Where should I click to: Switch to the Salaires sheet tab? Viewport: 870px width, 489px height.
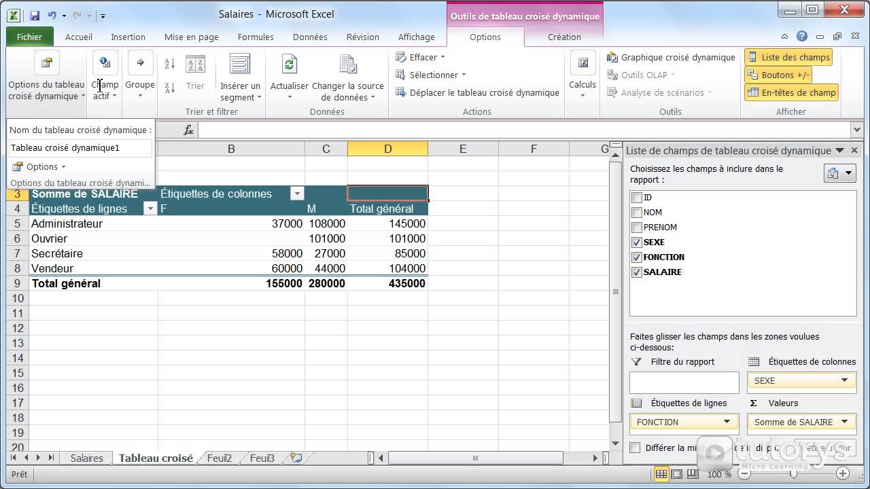87,458
